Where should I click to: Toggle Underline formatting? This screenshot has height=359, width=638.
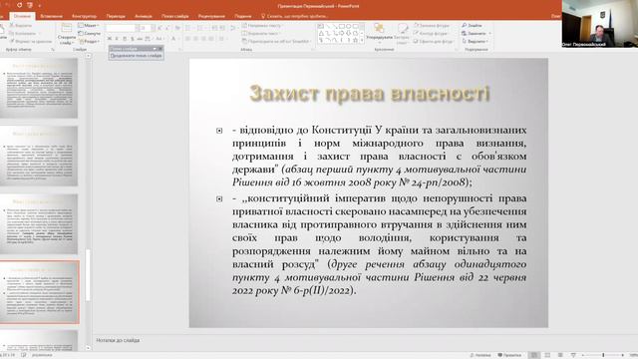[125, 39]
